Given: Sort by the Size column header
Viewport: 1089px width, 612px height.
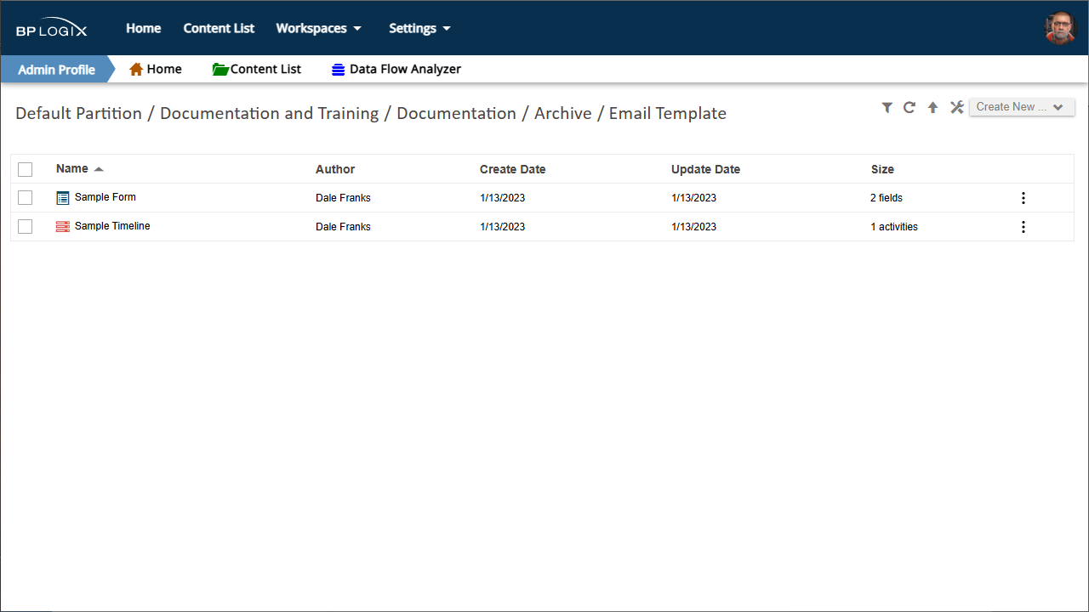Looking at the screenshot, I should pos(882,169).
